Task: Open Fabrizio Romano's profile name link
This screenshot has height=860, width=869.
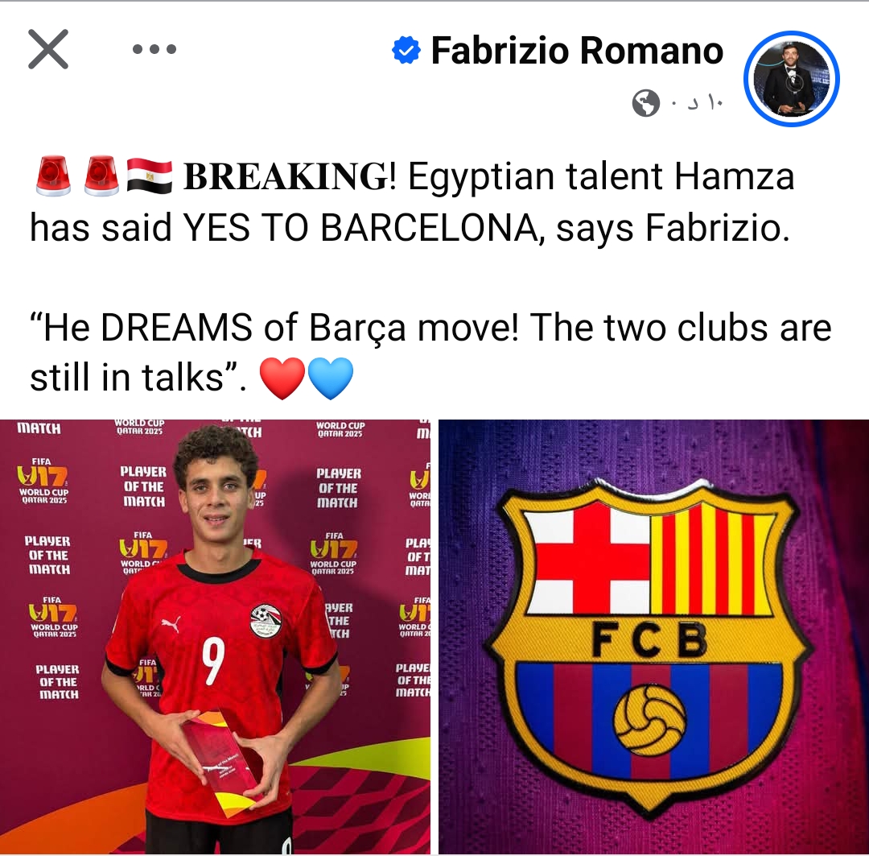Action: (577, 51)
